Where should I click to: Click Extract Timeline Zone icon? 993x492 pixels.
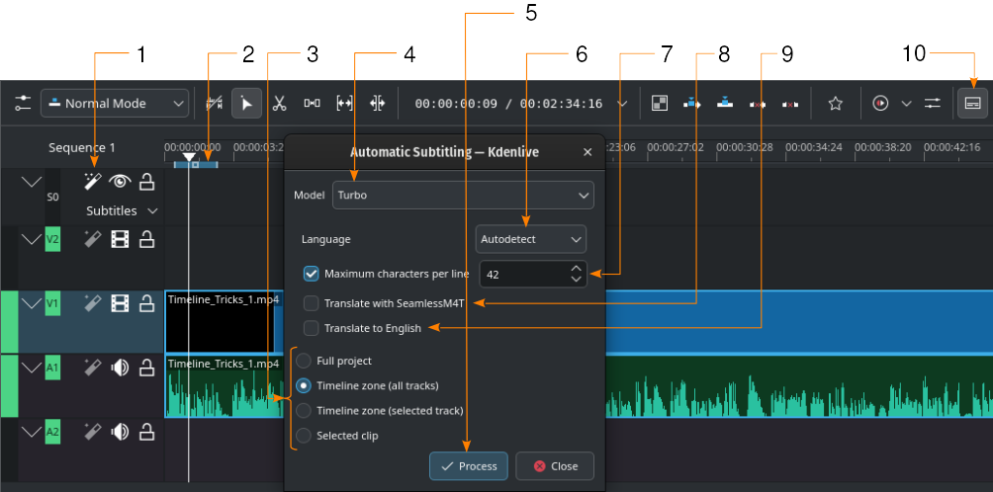click(758, 104)
